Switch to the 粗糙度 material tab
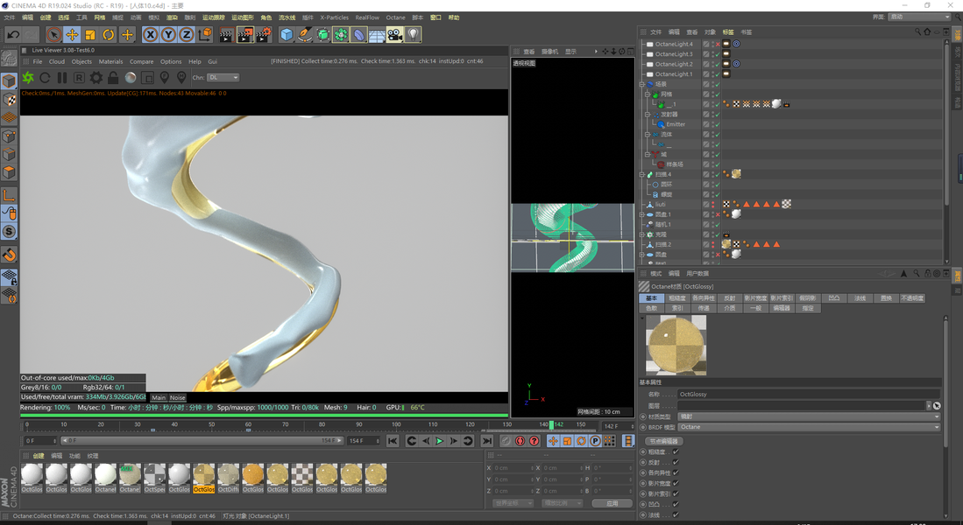Viewport: 963px width, 525px height. 676,298
